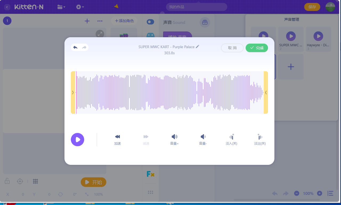Add a new character with 添加角色

(124, 21)
